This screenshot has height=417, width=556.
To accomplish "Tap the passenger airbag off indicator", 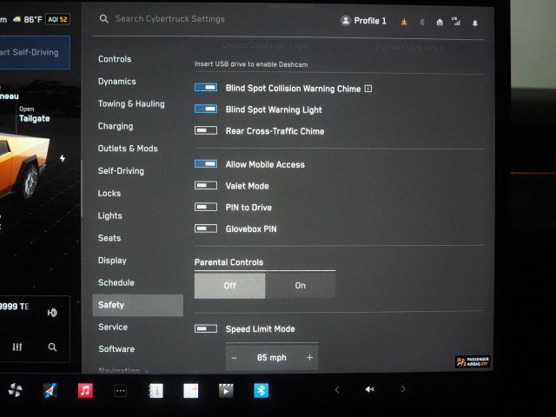I will (473, 361).
